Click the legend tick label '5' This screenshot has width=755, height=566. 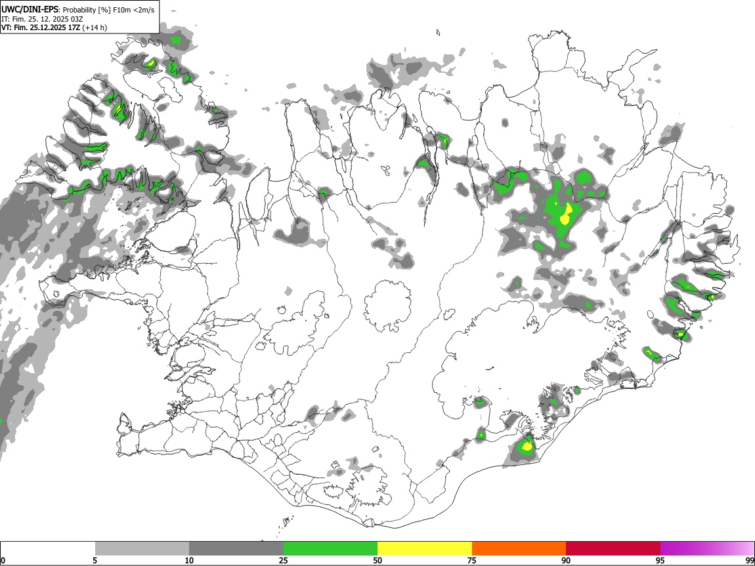(95, 560)
